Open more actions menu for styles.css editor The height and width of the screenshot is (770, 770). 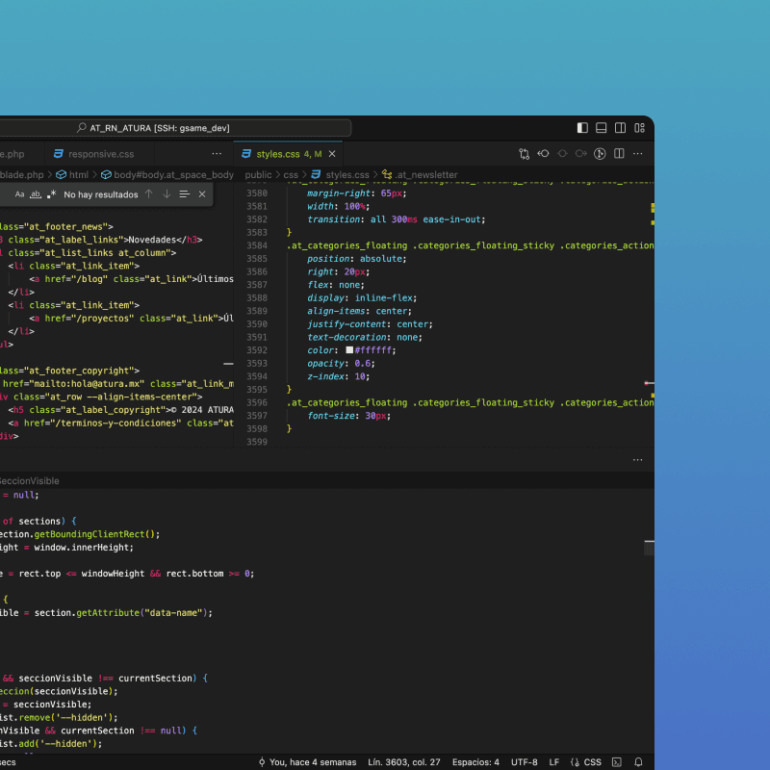click(x=638, y=154)
